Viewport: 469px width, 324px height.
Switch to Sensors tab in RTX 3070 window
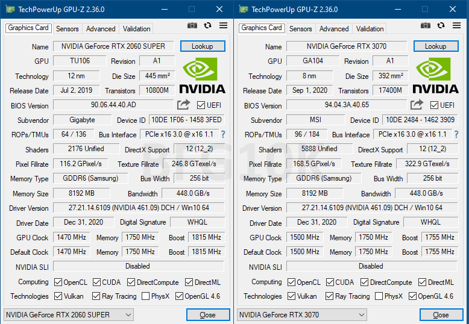(x=301, y=29)
